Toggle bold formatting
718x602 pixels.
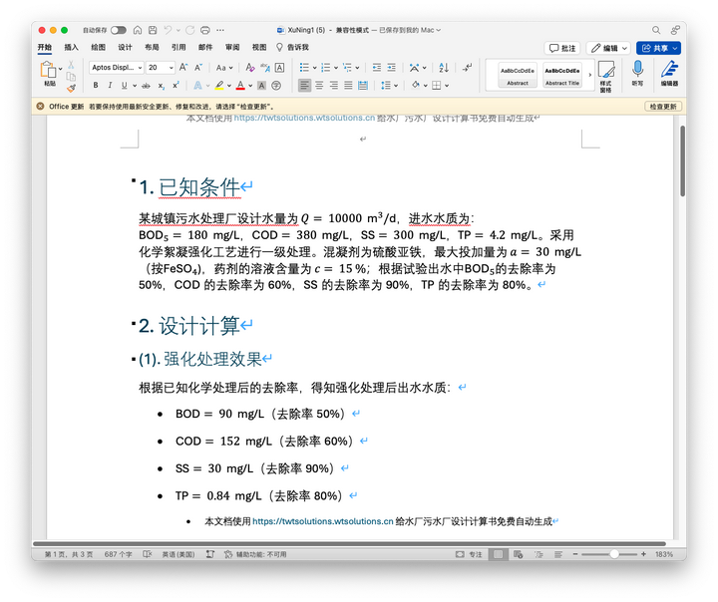(x=96, y=85)
